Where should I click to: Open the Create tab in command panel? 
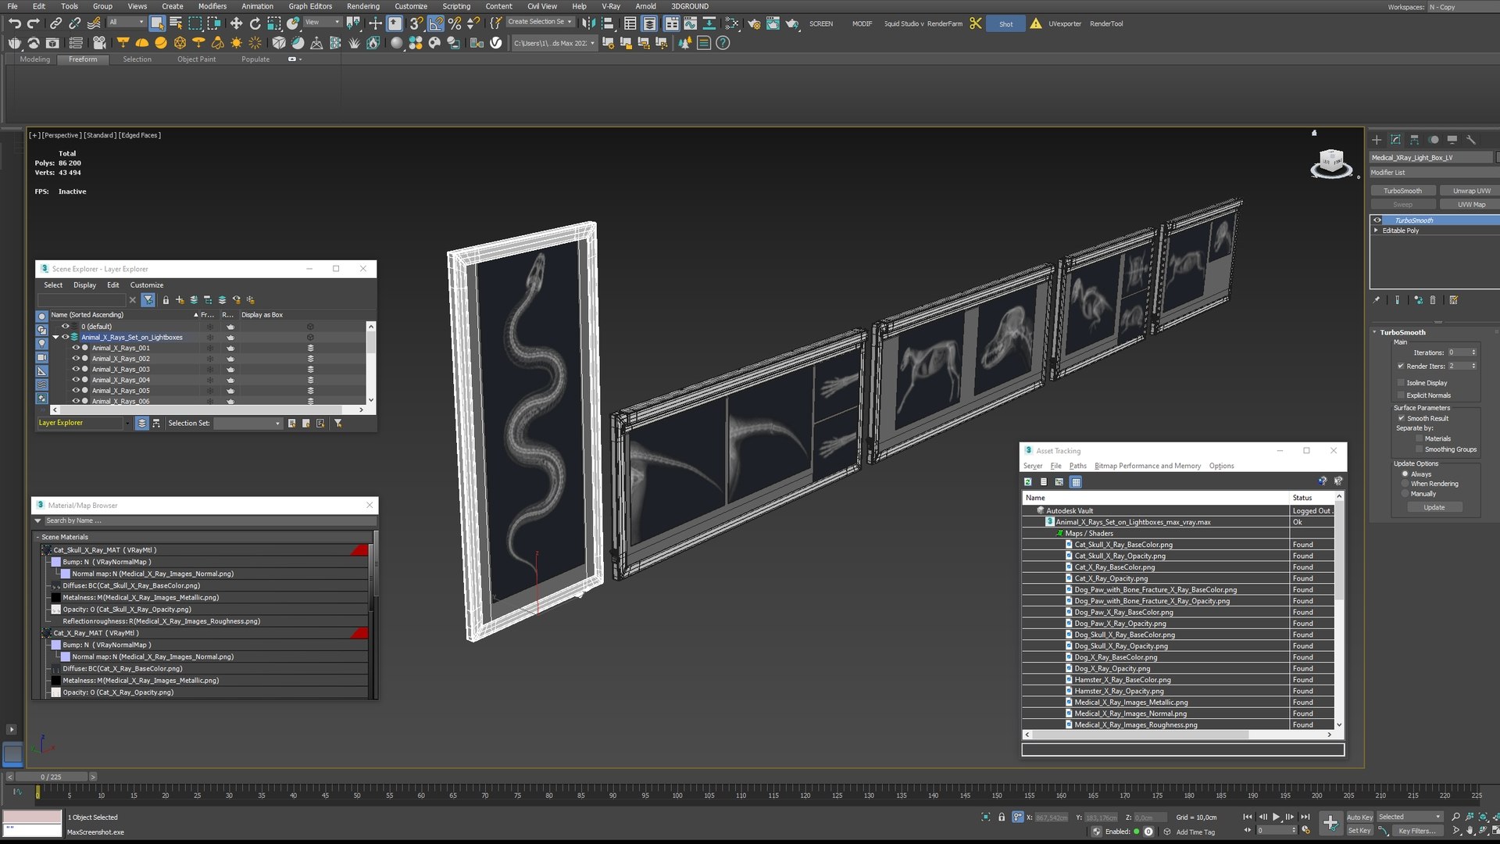1377,140
